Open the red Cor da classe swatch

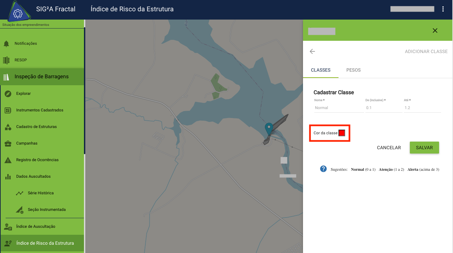342,133
